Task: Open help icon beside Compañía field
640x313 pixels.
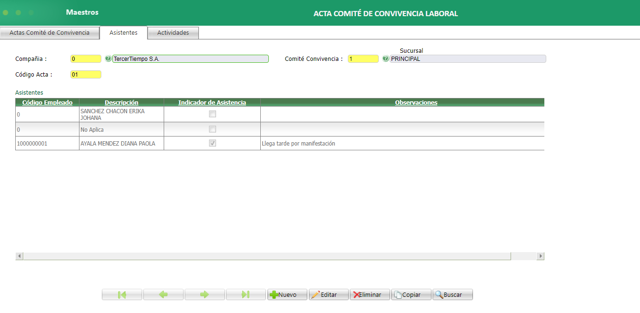Action: tap(108, 59)
